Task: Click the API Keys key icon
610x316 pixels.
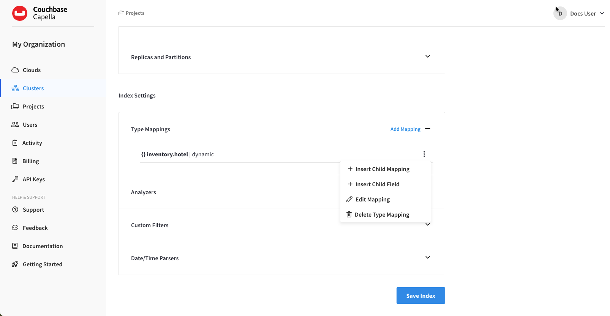Action: (x=15, y=179)
